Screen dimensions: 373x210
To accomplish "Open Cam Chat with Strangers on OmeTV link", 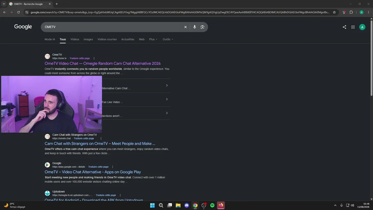I will pyautogui.click(x=100, y=143).
